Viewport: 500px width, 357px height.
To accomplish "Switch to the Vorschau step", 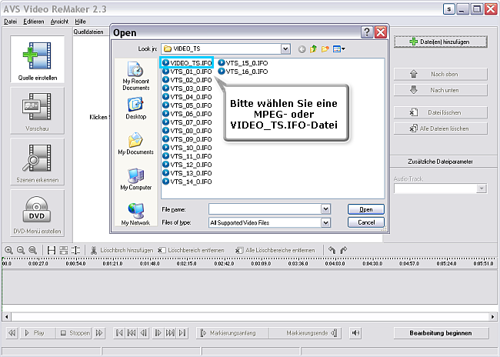I will 38,111.
